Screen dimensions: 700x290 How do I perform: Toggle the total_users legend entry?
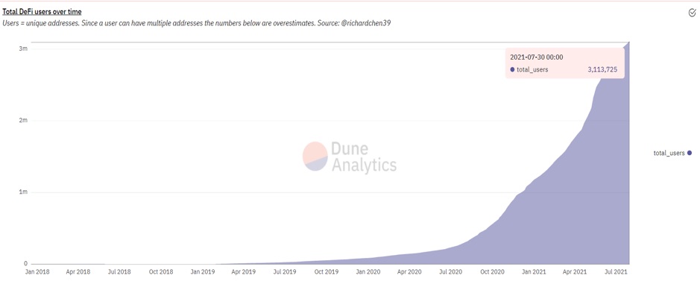tap(672, 153)
